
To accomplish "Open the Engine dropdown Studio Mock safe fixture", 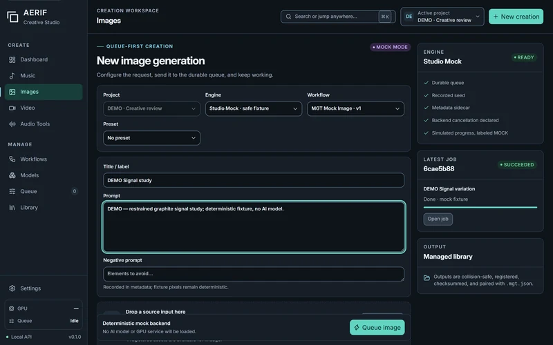I will 254,109.
